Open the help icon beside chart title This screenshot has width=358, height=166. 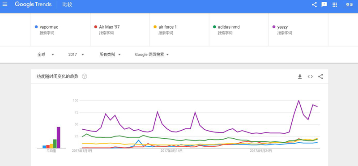tap(85, 77)
